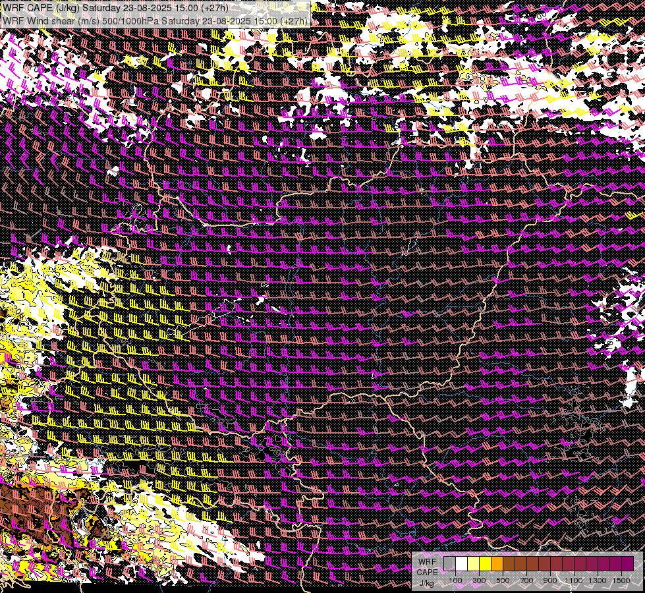Click the WRF CAPE (J/kg) title line
The width and height of the screenshot is (645, 593).
coord(115,7)
